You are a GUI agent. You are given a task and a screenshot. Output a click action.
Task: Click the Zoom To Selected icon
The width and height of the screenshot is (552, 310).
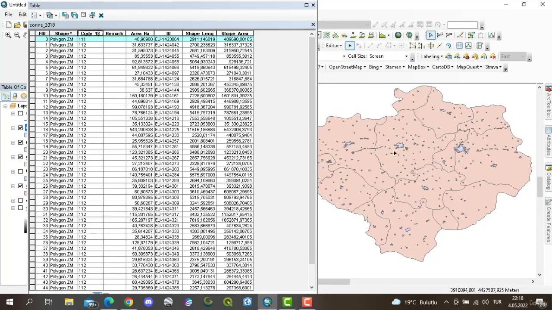(92, 15)
